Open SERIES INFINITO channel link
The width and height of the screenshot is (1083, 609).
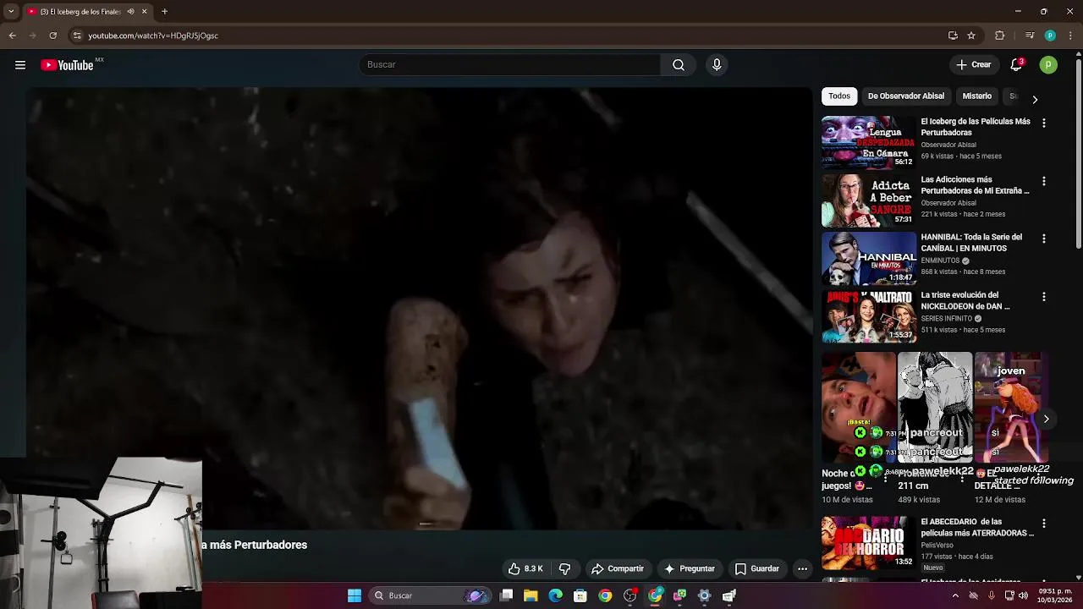point(946,319)
